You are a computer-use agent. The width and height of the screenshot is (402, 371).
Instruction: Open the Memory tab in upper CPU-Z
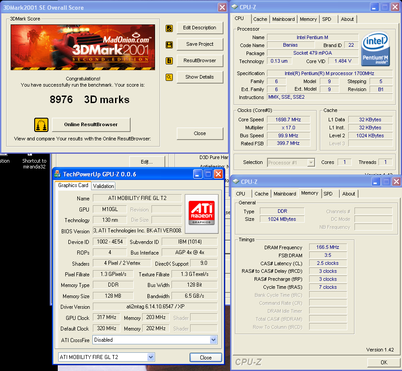coord(308,19)
